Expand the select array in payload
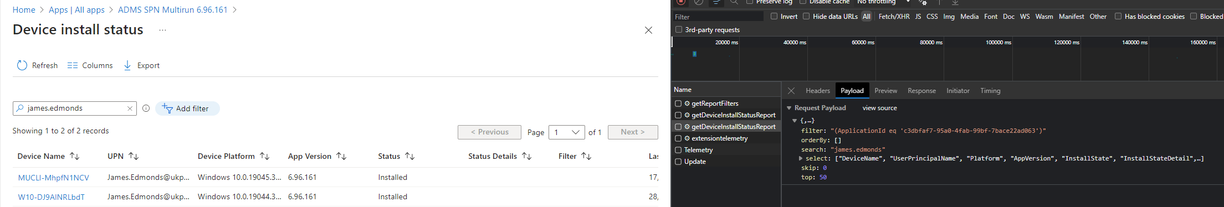Image resolution: width=1224 pixels, height=207 pixels. tap(801, 158)
